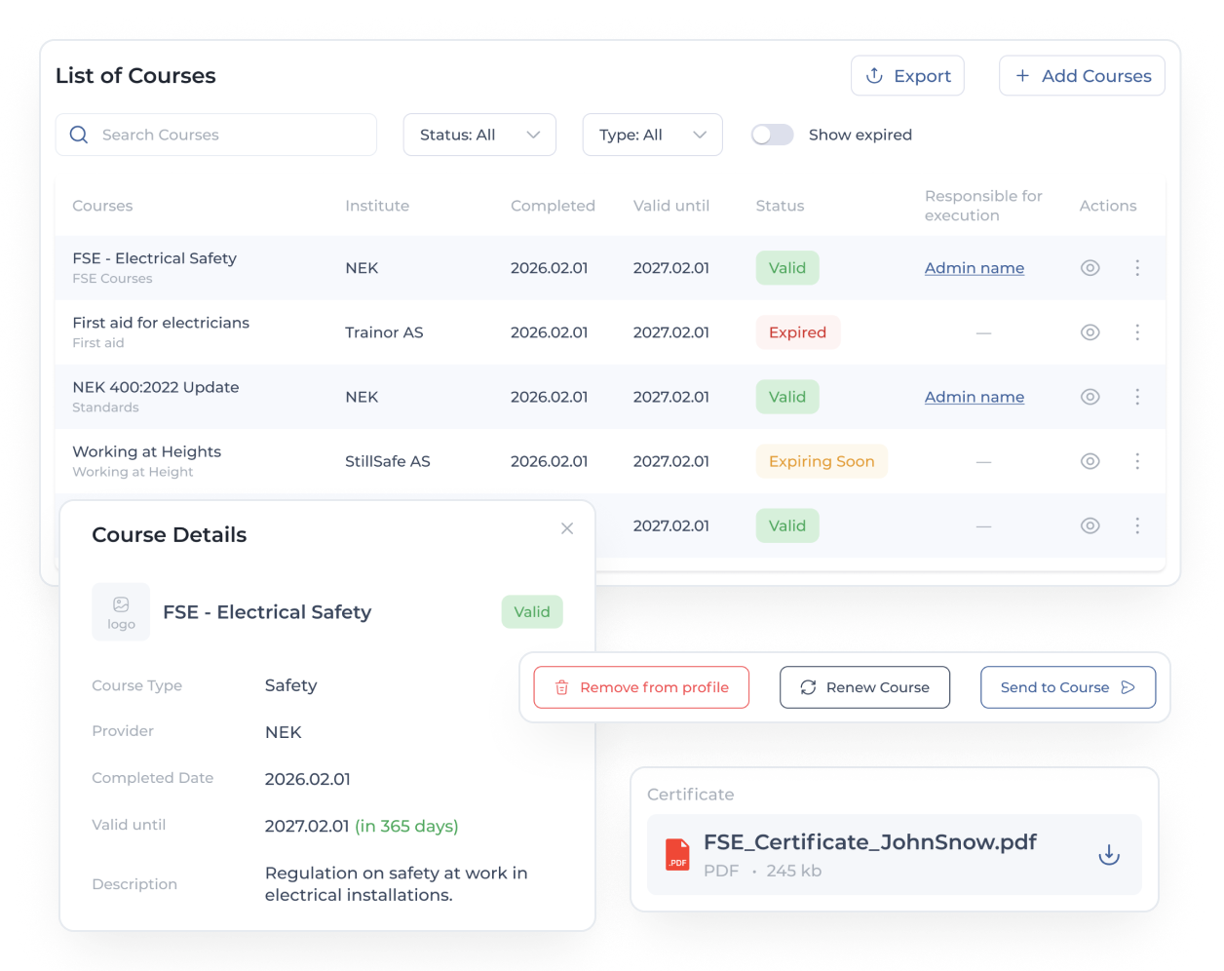1224x971 pixels.
Task: View details for NEK 400:2022 Update row
Action: pyautogui.click(x=1090, y=397)
